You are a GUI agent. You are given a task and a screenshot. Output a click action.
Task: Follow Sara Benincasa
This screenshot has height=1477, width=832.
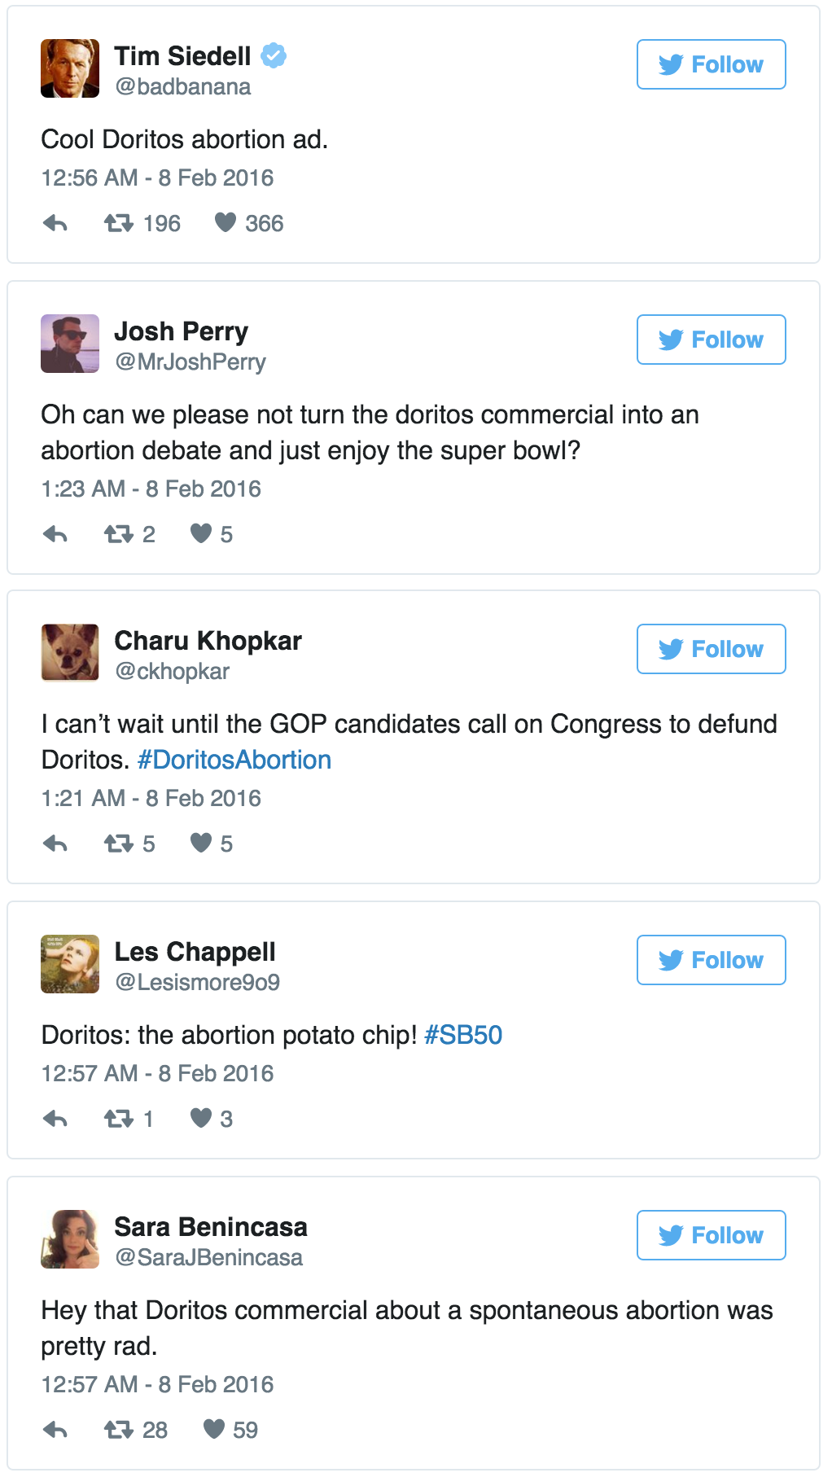pyautogui.click(x=711, y=1235)
